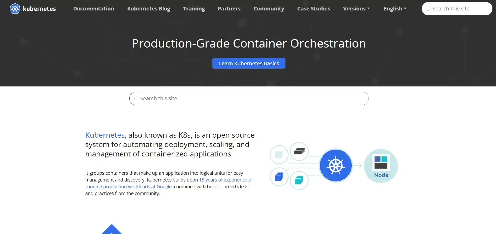The height and width of the screenshot is (234, 496).
Task: Open the Partners page
Action: 229,9
